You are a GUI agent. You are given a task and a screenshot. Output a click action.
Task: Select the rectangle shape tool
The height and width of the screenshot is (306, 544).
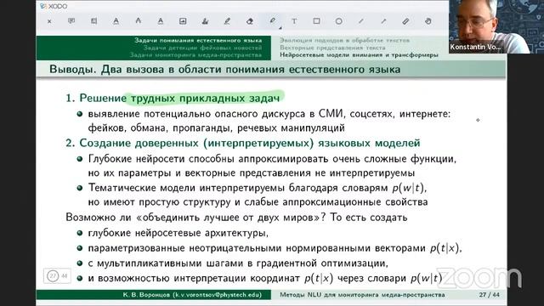point(316,21)
